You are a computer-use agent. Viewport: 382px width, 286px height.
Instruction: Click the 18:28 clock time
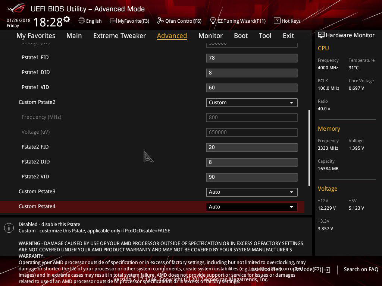click(48, 22)
